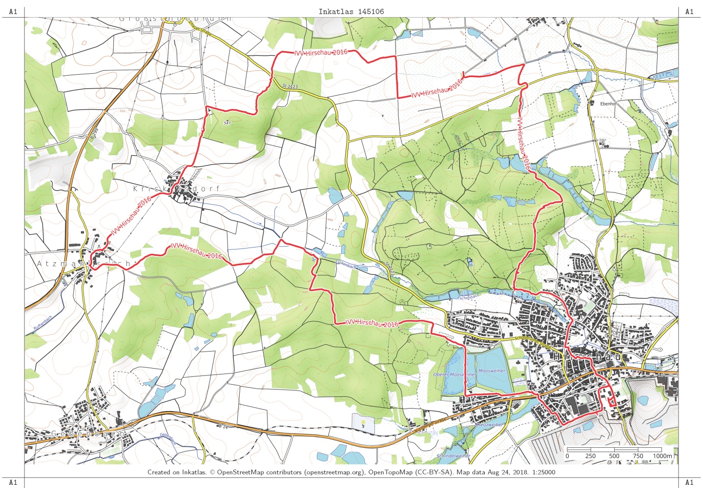
Task: Click the Inkatlas 145106 page title
Action: pos(351,11)
